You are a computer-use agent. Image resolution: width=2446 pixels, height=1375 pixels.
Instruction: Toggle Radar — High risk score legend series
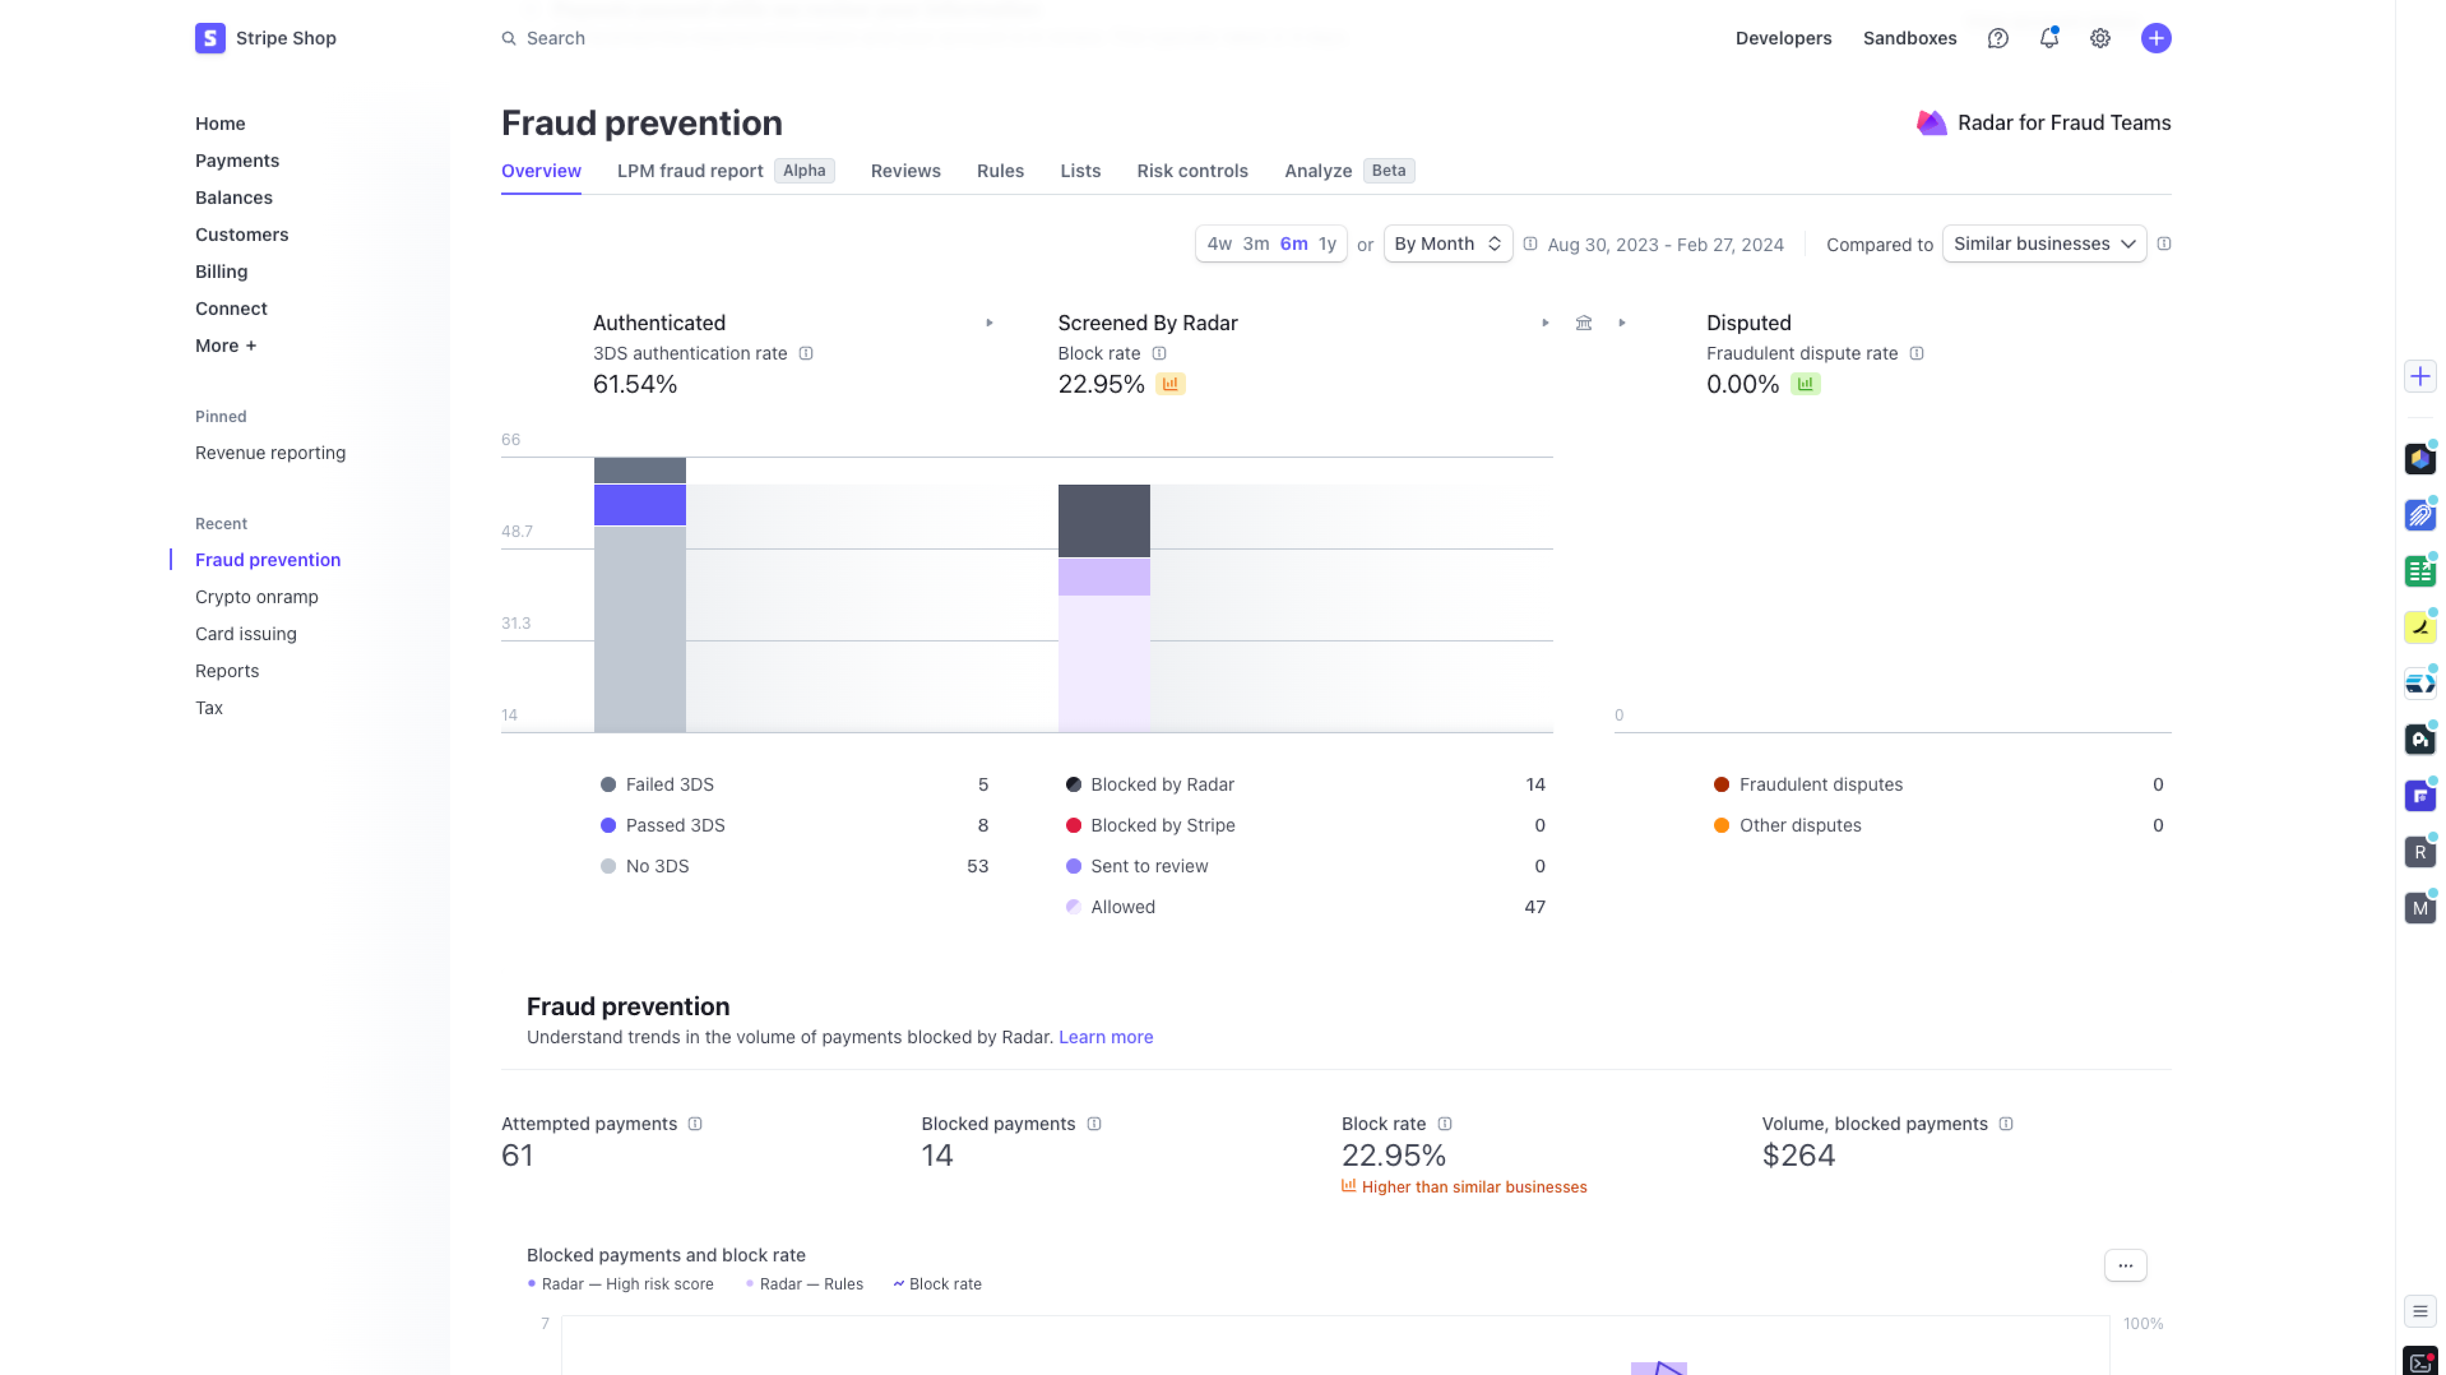(620, 1284)
